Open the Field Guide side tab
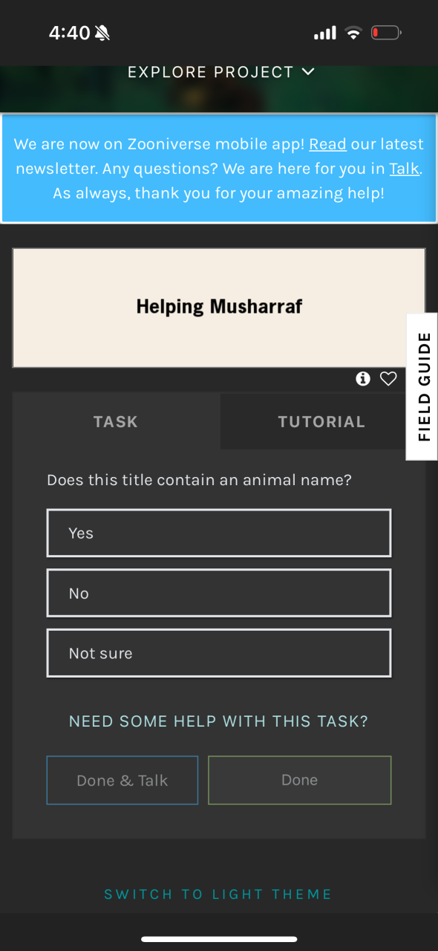This screenshot has height=951, width=438. pos(422,387)
